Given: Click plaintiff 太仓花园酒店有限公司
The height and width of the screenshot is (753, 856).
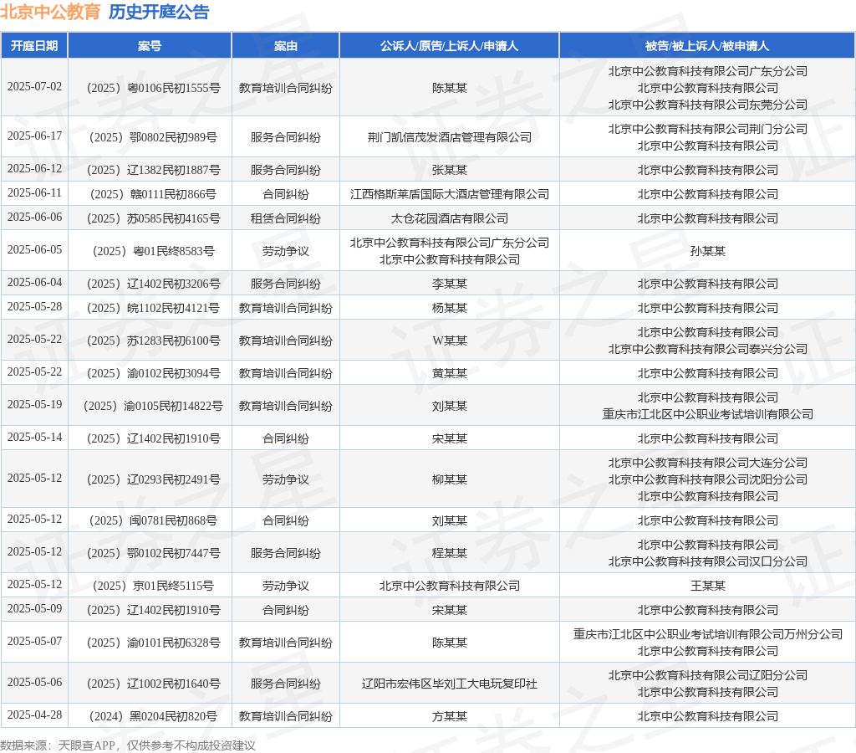Looking at the screenshot, I should pos(449,218).
